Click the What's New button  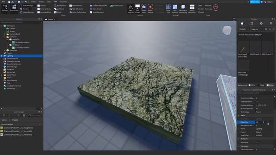[x=255, y=2]
